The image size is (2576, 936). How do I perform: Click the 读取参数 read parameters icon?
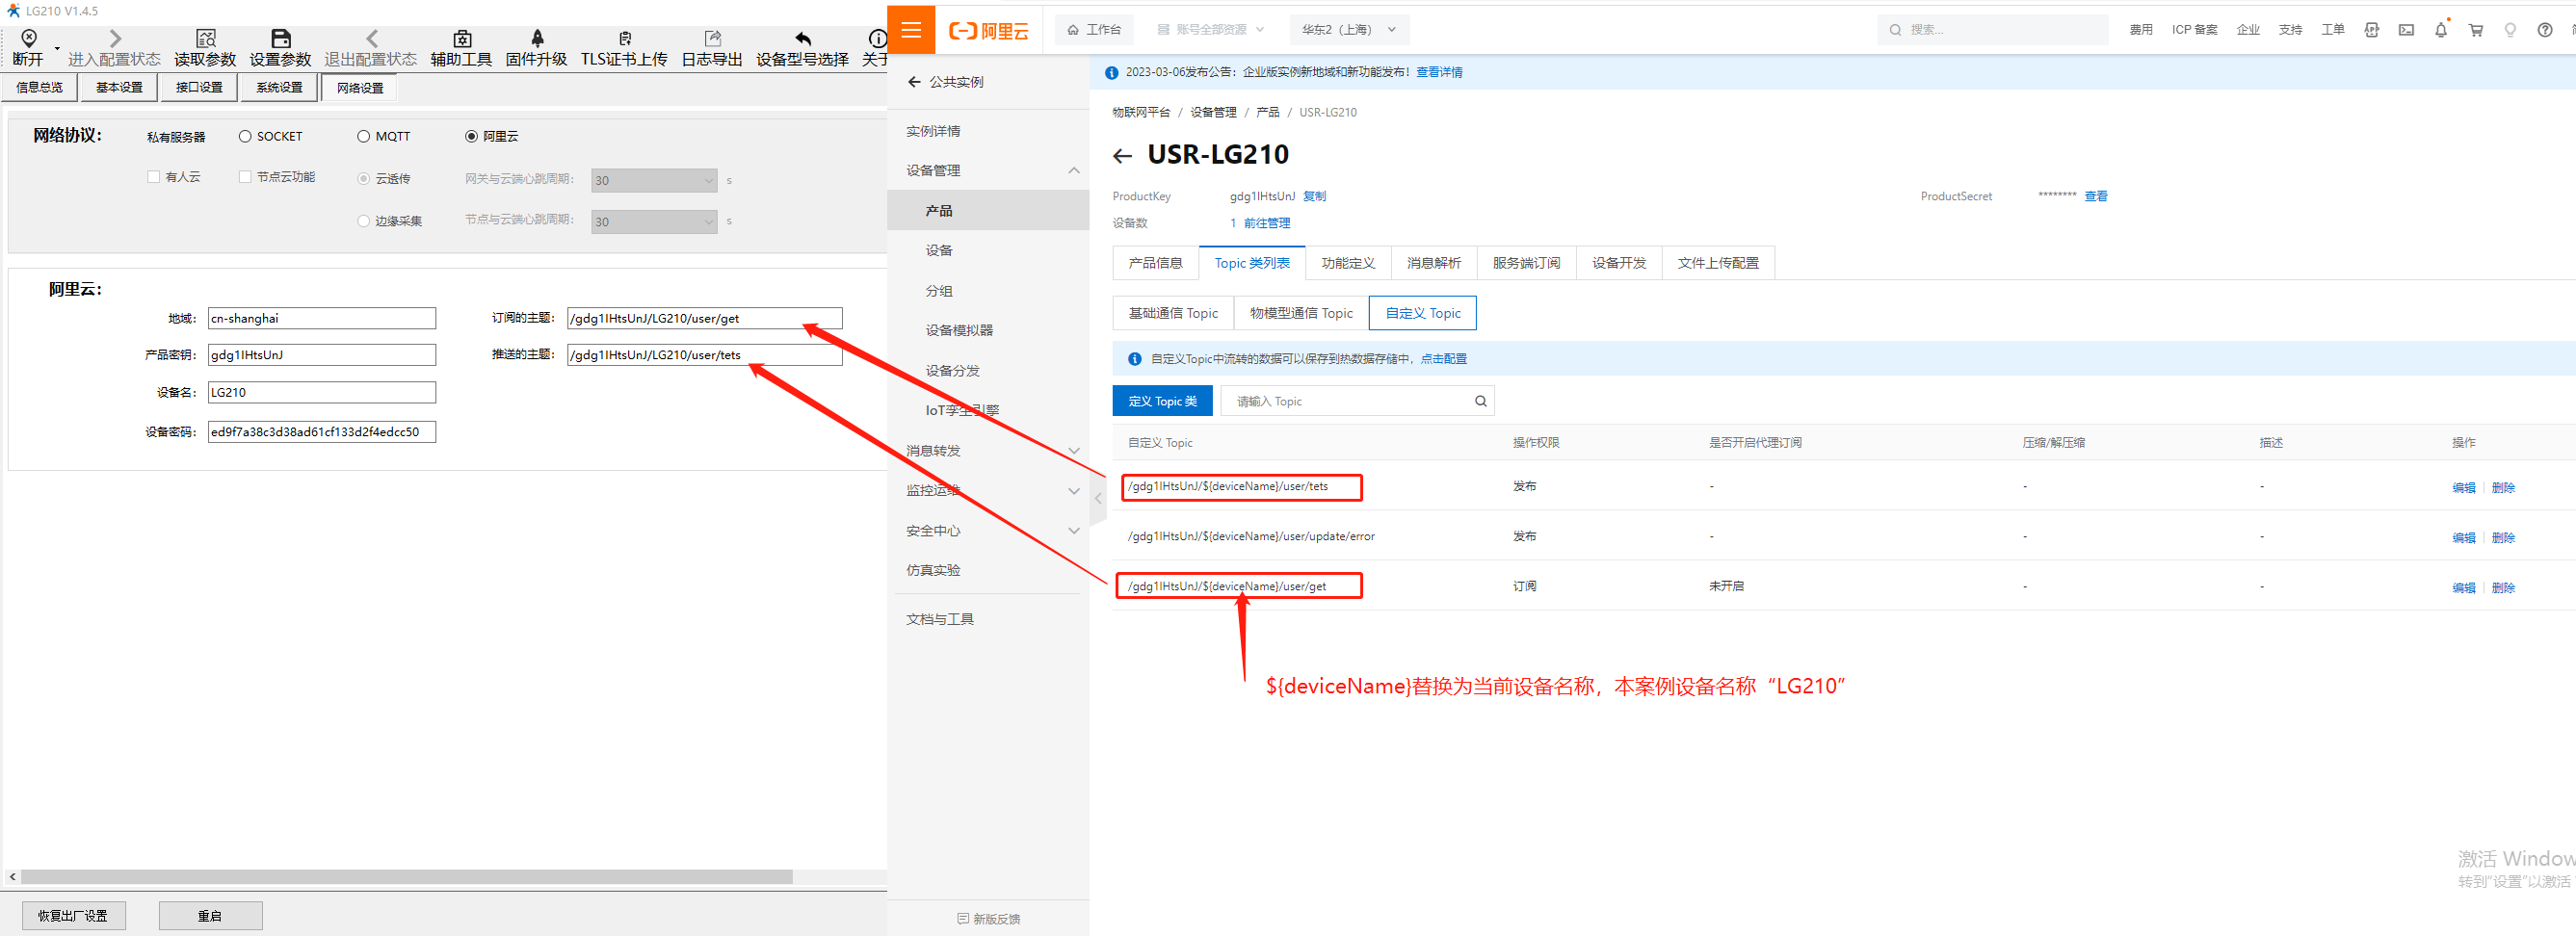[x=206, y=38]
